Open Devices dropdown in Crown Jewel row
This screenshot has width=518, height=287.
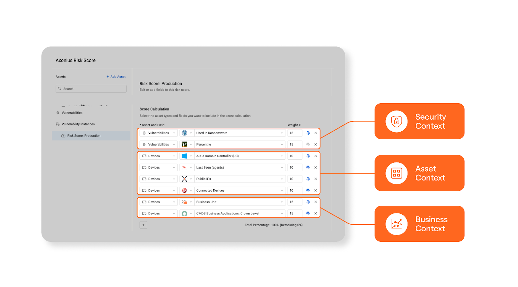click(x=159, y=213)
